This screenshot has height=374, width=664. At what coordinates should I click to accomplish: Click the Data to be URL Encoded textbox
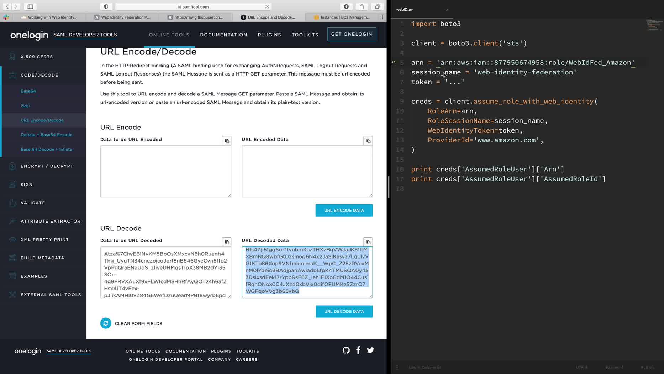pyautogui.click(x=165, y=171)
